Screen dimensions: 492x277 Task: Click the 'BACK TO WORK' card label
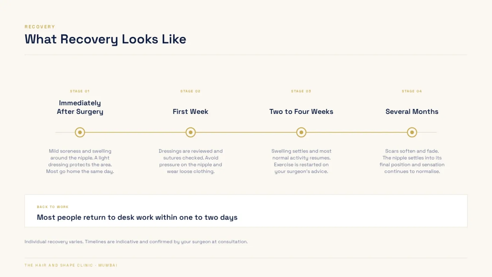coord(53,207)
